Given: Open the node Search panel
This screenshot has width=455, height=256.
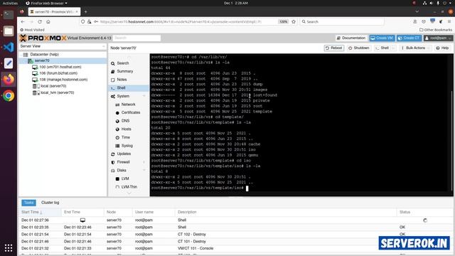Looking at the screenshot, I should point(123,63).
